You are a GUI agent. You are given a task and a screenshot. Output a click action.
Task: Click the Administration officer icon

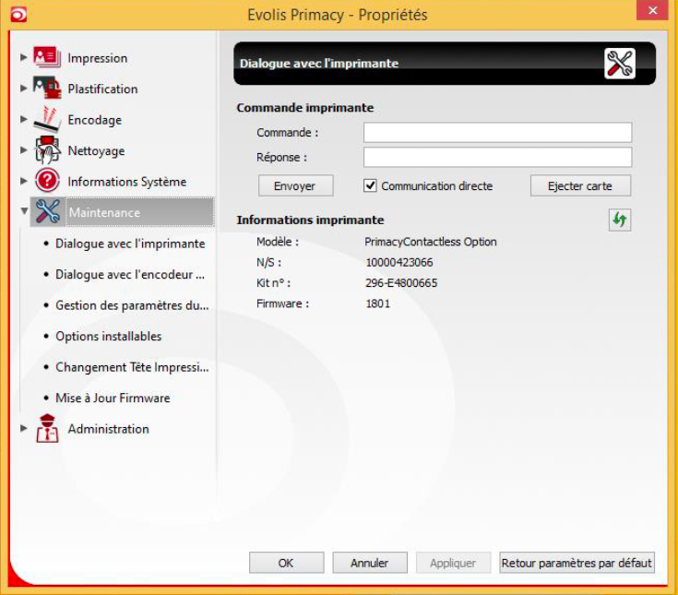click(47, 429)
